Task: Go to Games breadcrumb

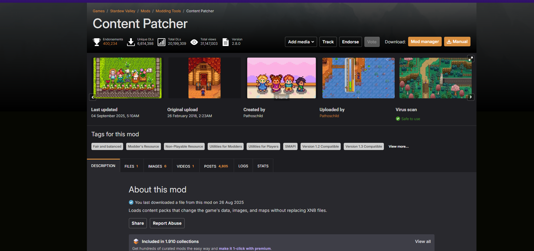Action: 99,11
